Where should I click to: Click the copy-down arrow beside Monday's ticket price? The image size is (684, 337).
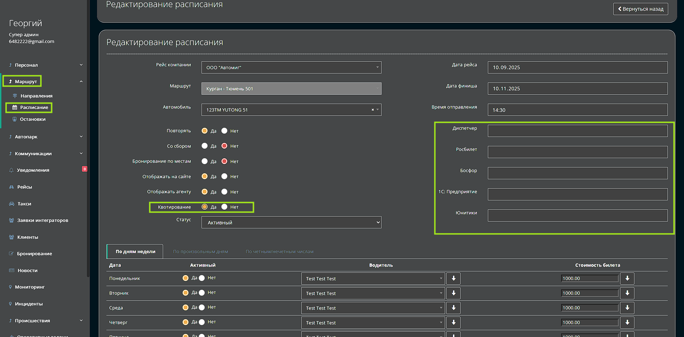(x=627, y=279)
